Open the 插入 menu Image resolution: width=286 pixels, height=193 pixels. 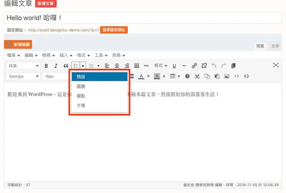click(x=66, y=55)
